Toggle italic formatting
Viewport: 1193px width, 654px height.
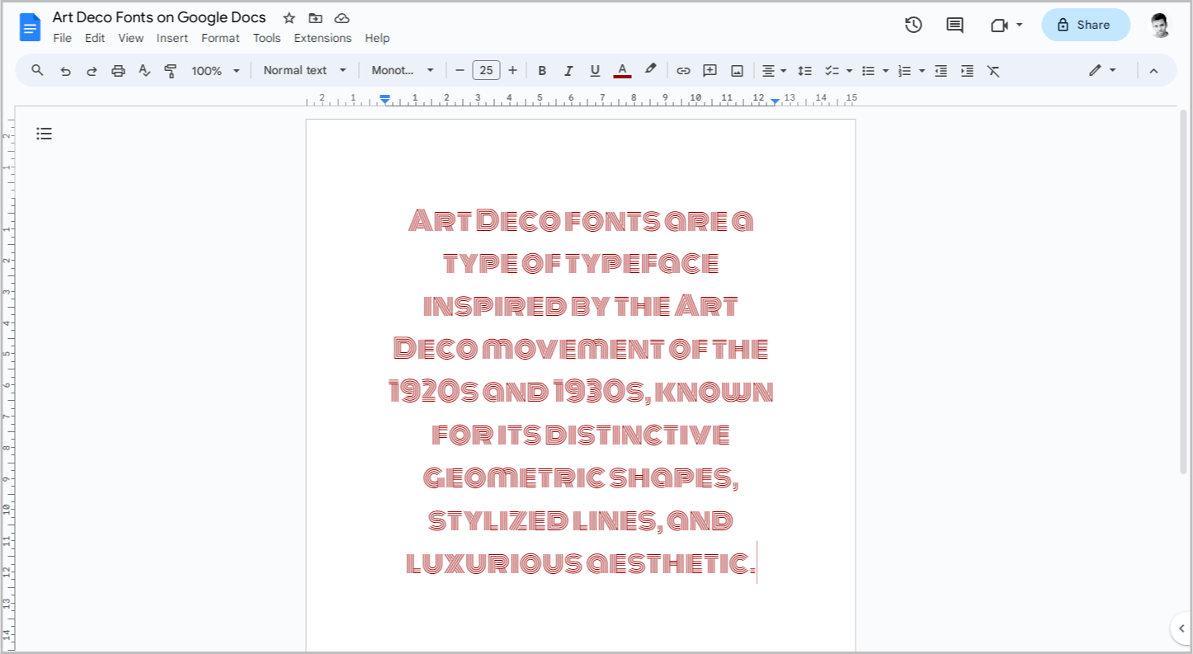[568, 70]
